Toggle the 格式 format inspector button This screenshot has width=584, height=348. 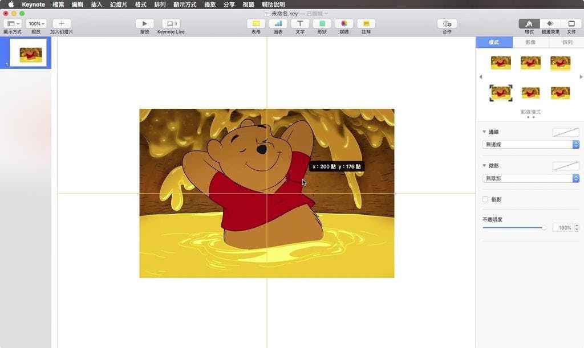pos(529,23)
